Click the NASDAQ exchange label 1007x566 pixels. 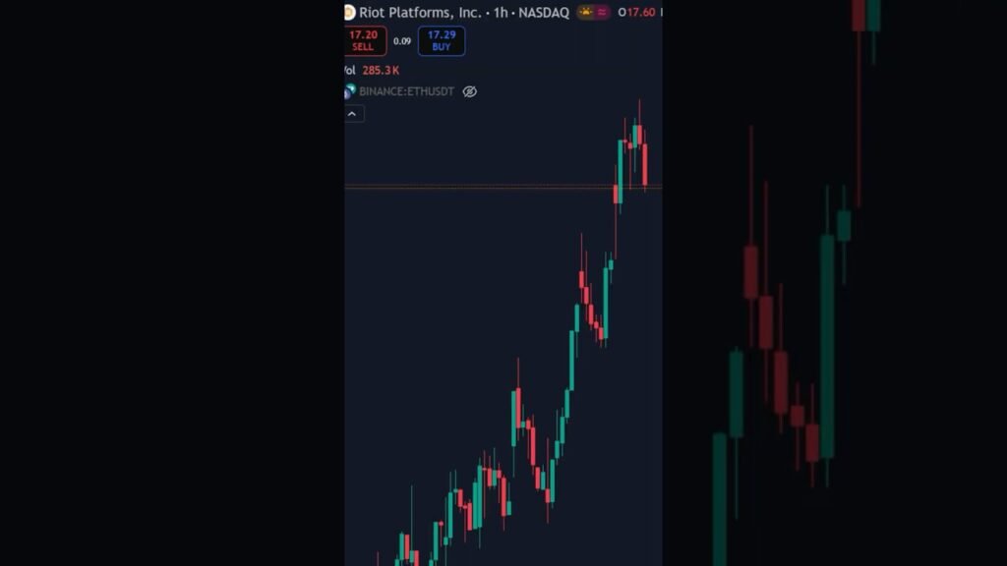point(543,12)
